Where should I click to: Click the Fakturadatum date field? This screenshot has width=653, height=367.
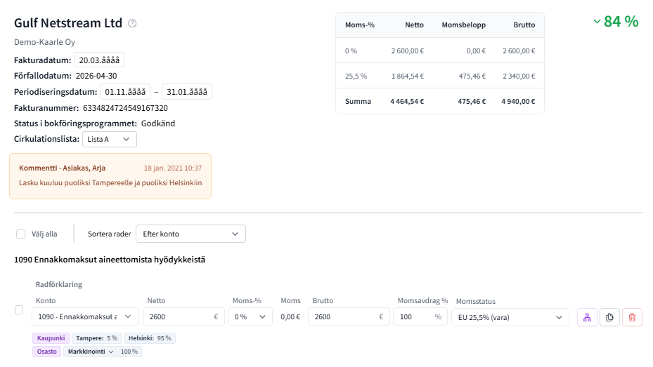[x=99, y=60]
